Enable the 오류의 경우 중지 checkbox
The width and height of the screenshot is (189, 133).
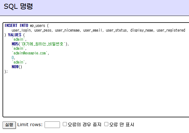point(65,124)
